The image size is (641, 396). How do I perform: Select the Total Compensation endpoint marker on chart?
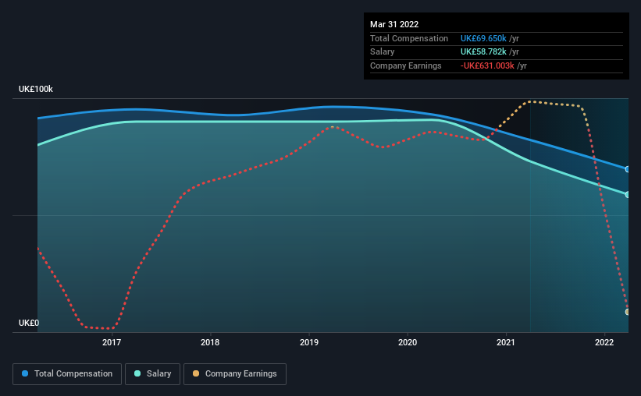tap(628, 169)
